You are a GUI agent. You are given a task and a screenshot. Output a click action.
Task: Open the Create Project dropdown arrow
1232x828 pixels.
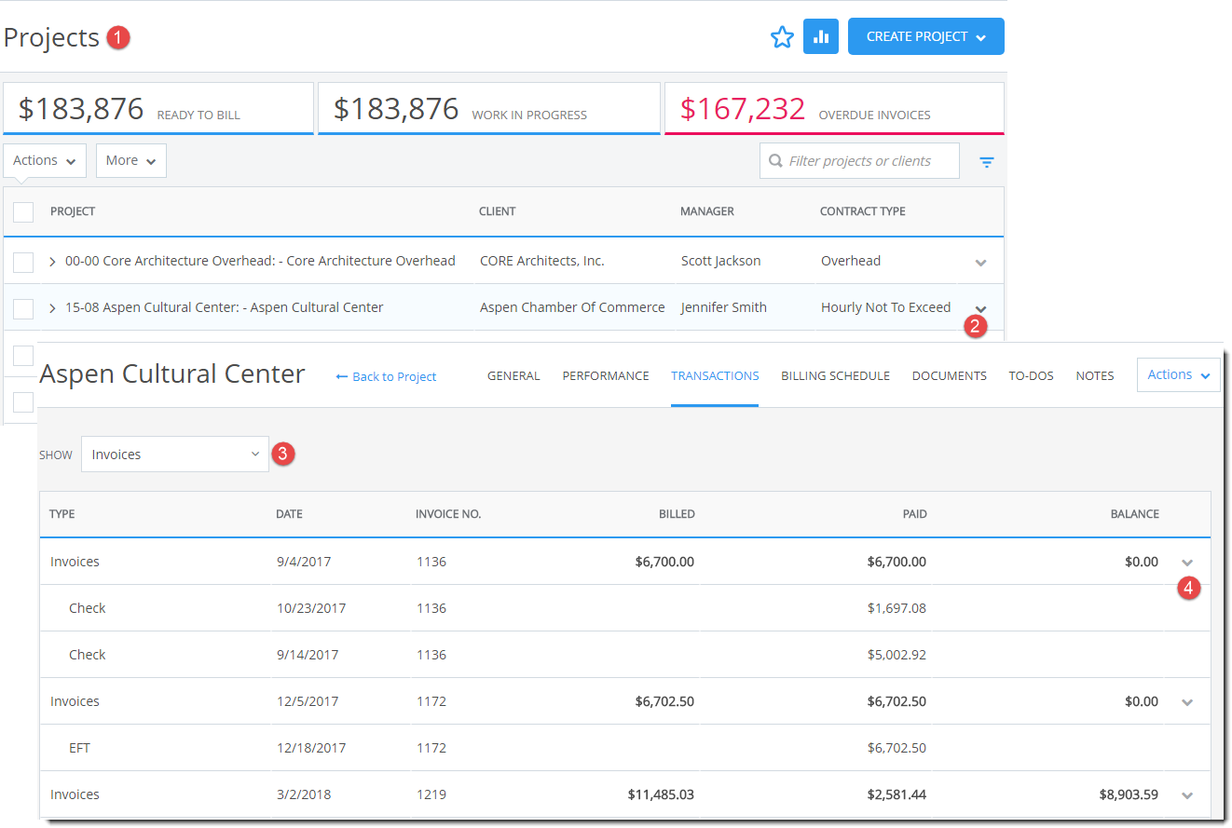[x=980, y=36]
